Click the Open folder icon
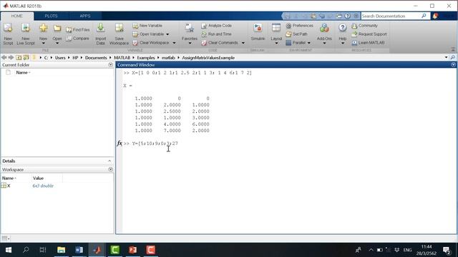Viewport: 458px width, 257px height. (x=57, y=29)
